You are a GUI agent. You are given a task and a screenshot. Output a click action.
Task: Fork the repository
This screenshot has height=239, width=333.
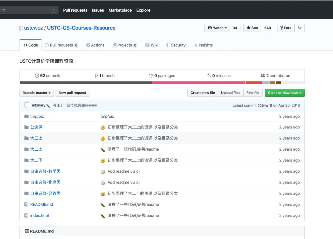tap(286, 28)
